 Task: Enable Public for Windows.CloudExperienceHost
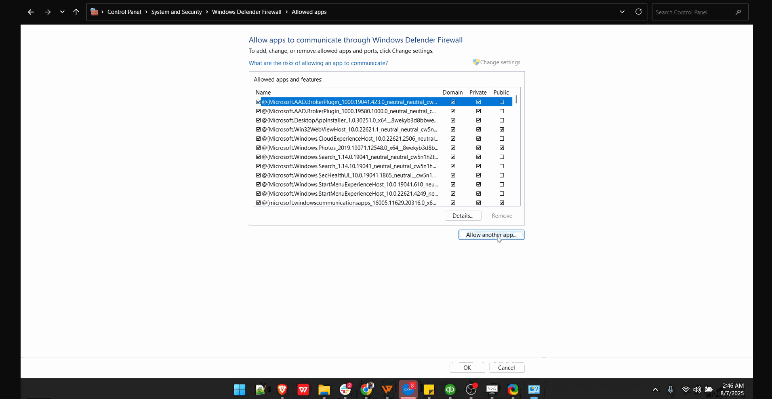click(502, 139)
